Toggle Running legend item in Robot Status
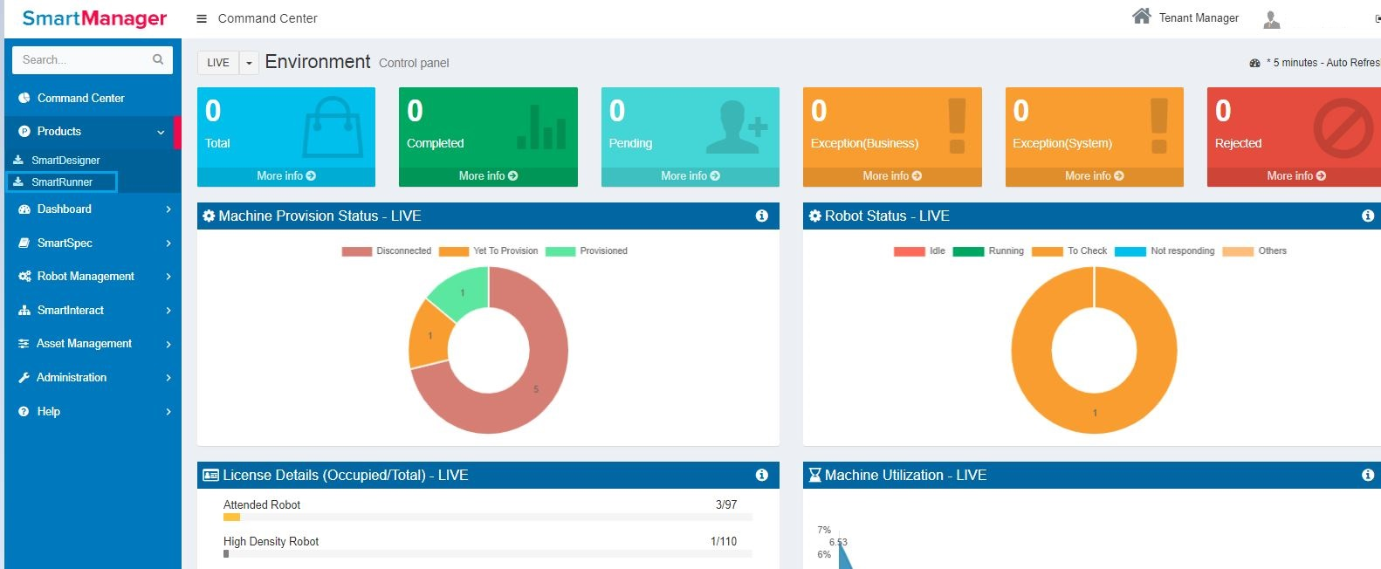The image size is (1381, 569). click(988, 251)
